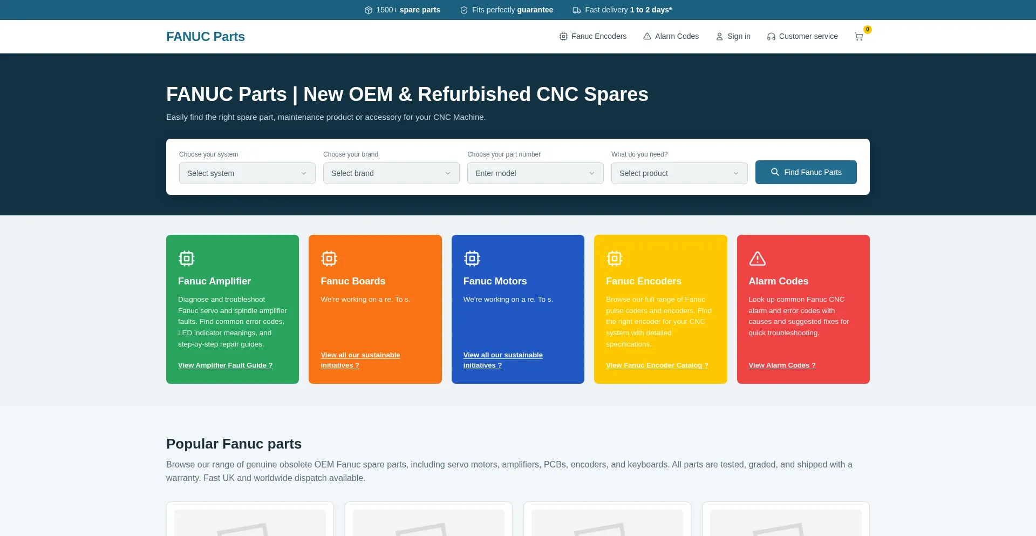Click the truck icon beside Fast delivery
The height and width of the screenshot is (536, 1036).
click(x=577, y=10)
